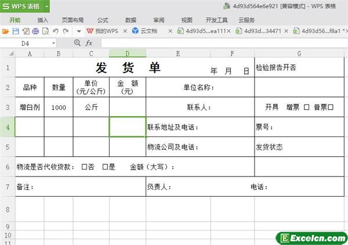Select the 负责人 cell
Image resolution: width=348 pixels, height=245 pixels.
pyautogui.click(x=245, y=186)
